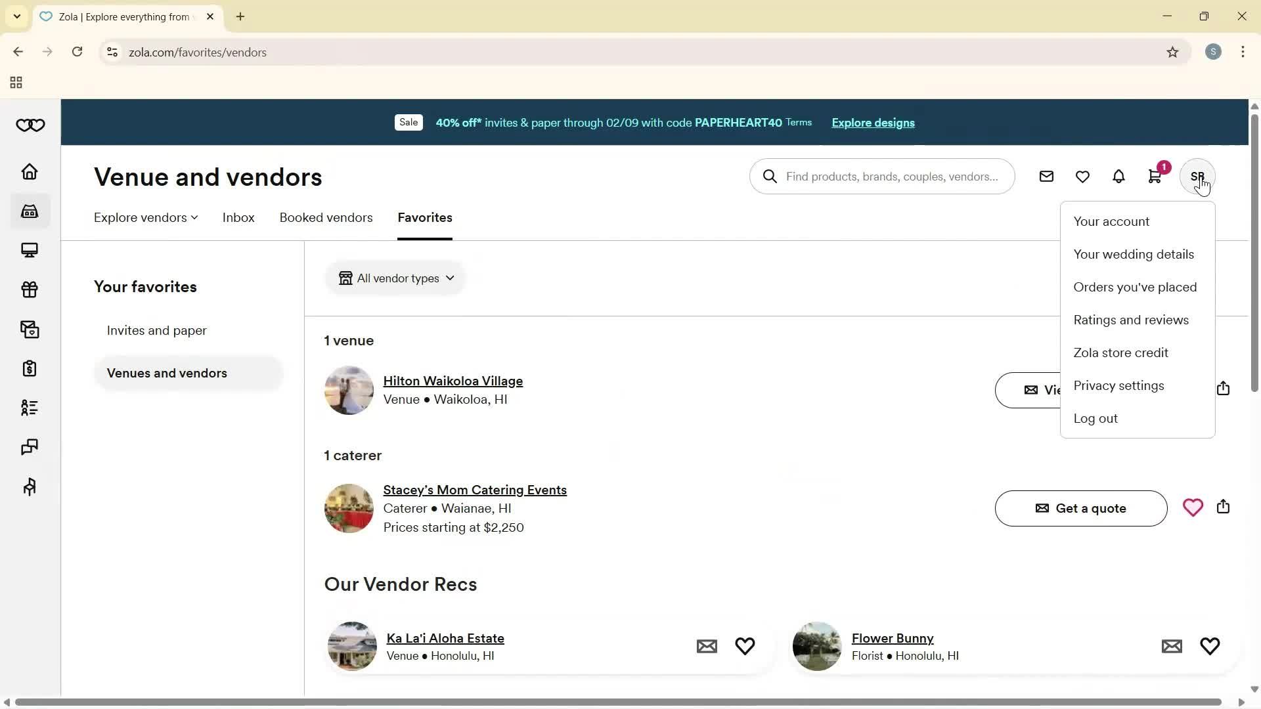Viewport: 1261px width, 709px height.
Task: Open the gift registry icon
Action: 30,290
